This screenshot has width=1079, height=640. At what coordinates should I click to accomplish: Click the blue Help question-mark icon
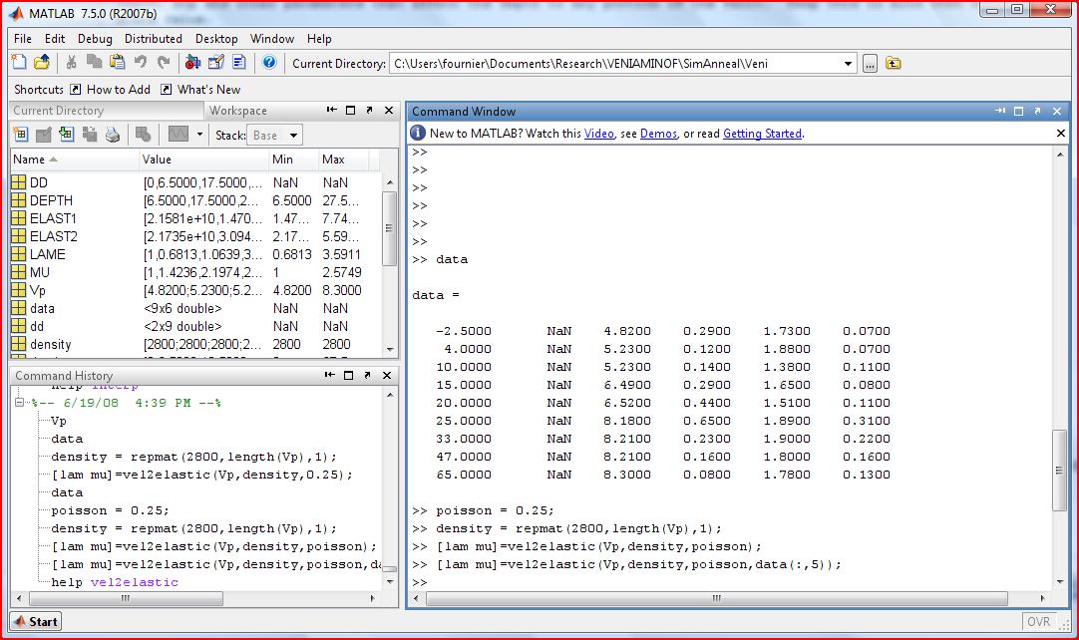tap(268, 63)
